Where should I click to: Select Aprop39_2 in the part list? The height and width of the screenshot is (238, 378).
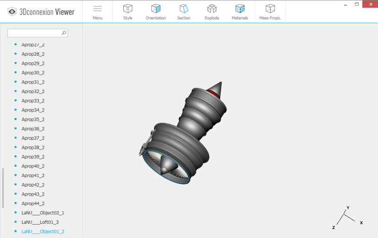click(33, 157)
